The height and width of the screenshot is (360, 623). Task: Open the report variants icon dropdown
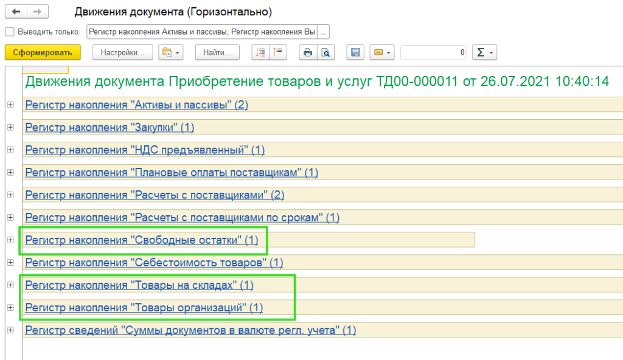point(170,52)
